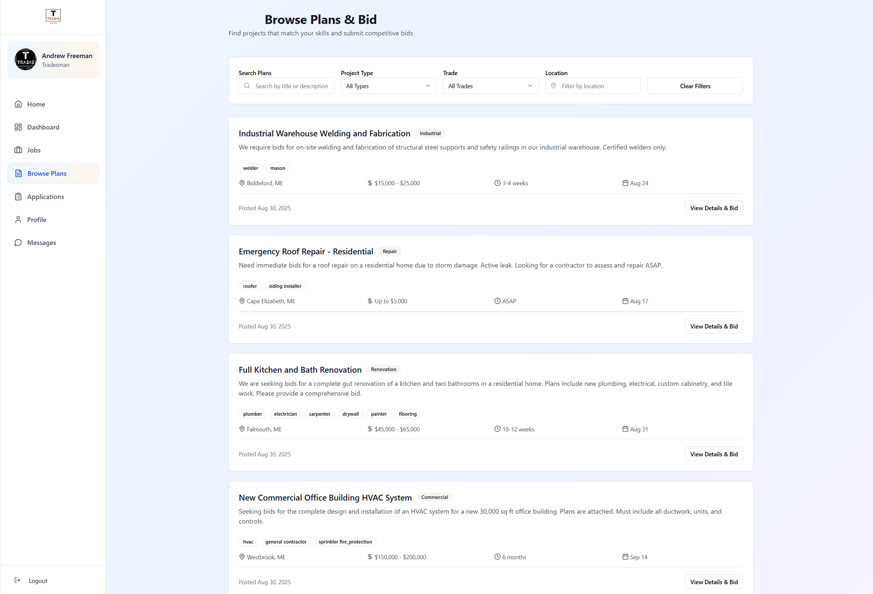Screen dimensions: 873x594
Task: Open the Project Type dropdown
Action: point(388,86)
